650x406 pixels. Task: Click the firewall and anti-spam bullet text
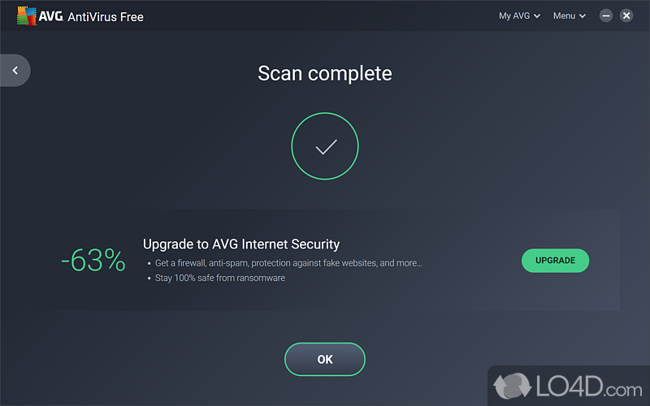pyautogui.click(x=288, y=263)
